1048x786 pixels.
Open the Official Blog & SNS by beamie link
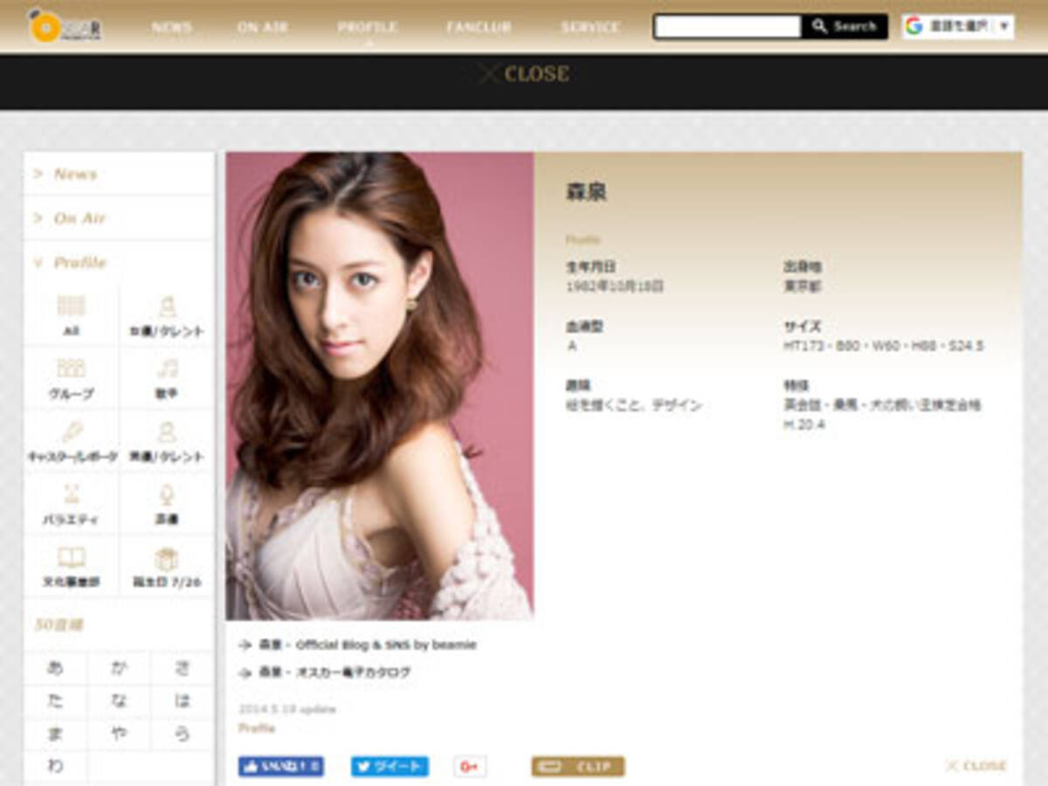368,645
